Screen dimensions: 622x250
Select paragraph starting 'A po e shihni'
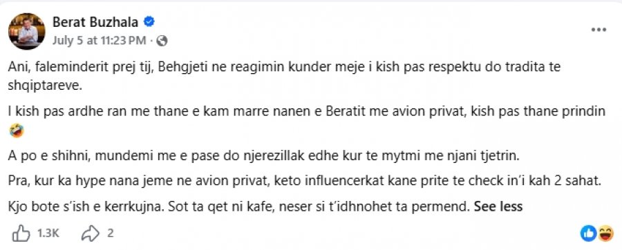[263, 156]
